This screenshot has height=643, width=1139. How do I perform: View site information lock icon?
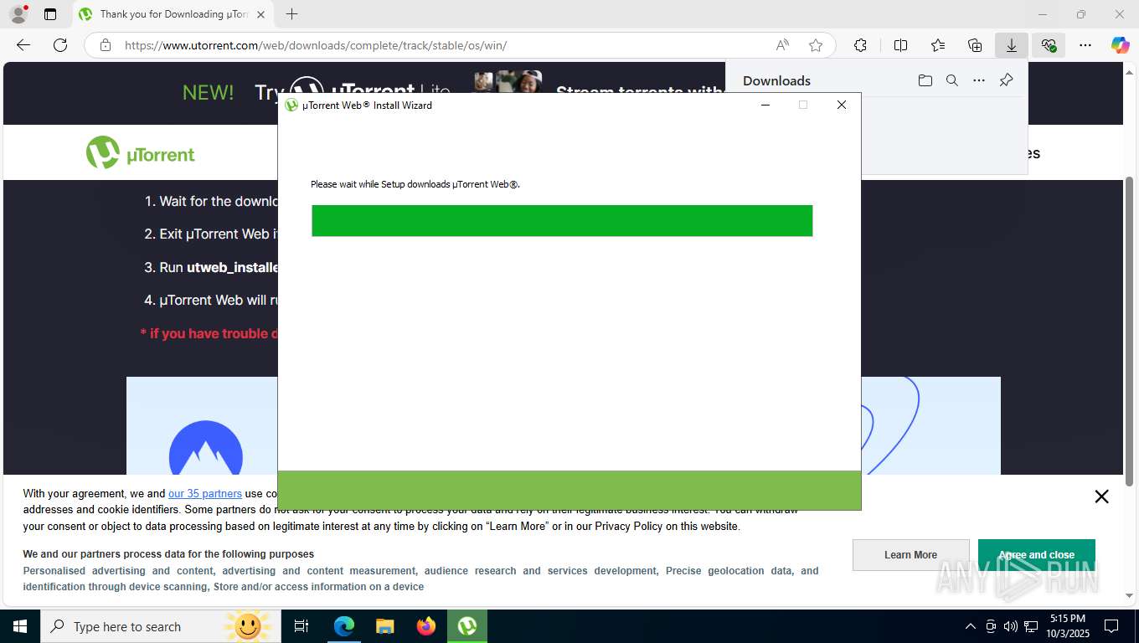click(106, 45)
